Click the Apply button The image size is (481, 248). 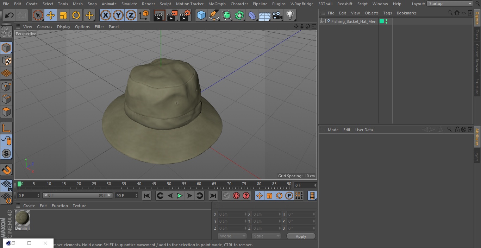pos(301,236)
